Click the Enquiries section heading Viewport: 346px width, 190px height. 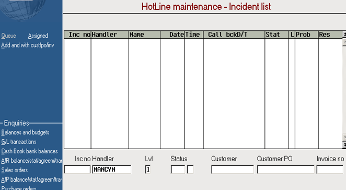pos(17,123)
